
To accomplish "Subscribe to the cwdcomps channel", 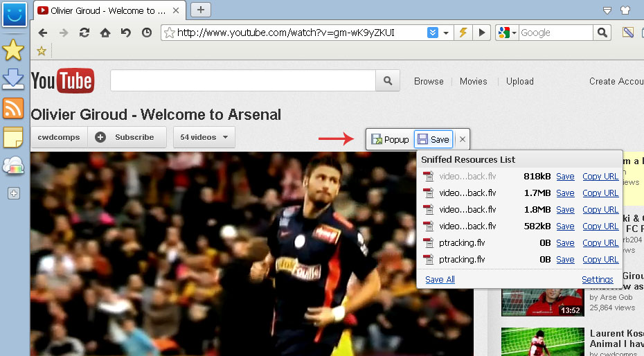I will 127,137.
